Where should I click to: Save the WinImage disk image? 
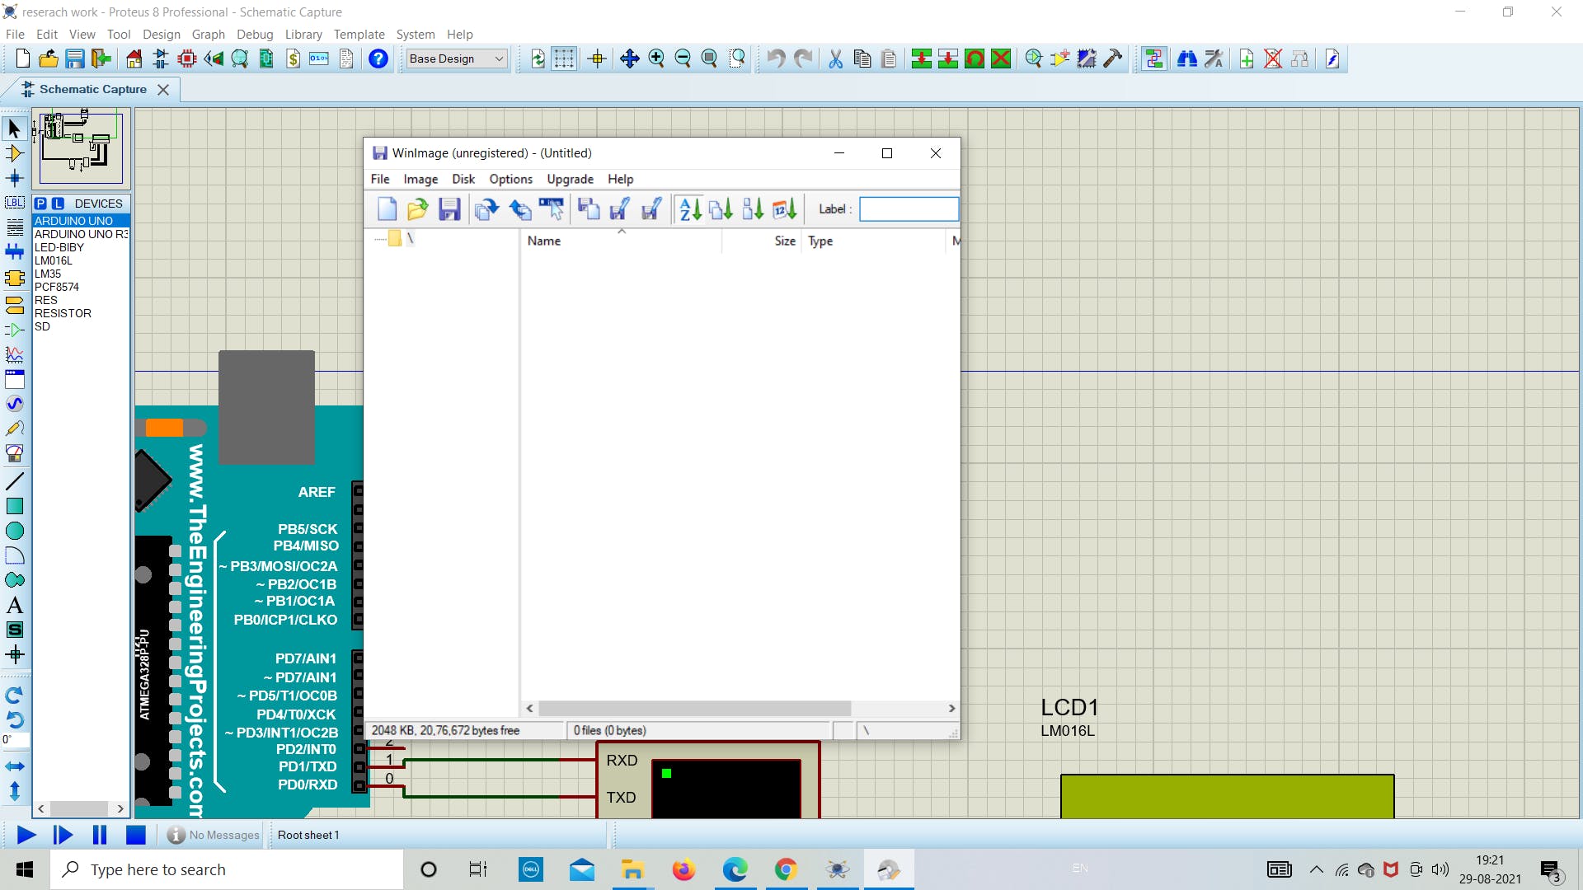click(449, 209)
